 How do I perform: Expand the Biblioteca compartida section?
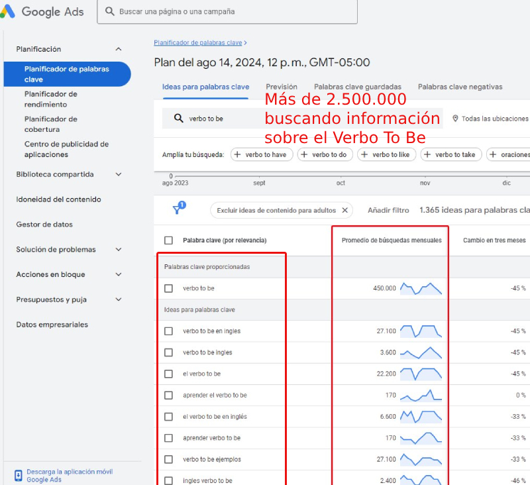point(119,174)
